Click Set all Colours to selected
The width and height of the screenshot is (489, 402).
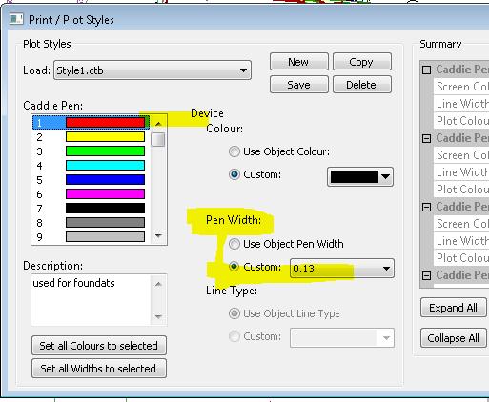(x=99, y=346)
